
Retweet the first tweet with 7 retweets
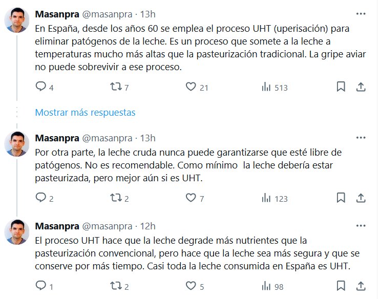[116, 87]
